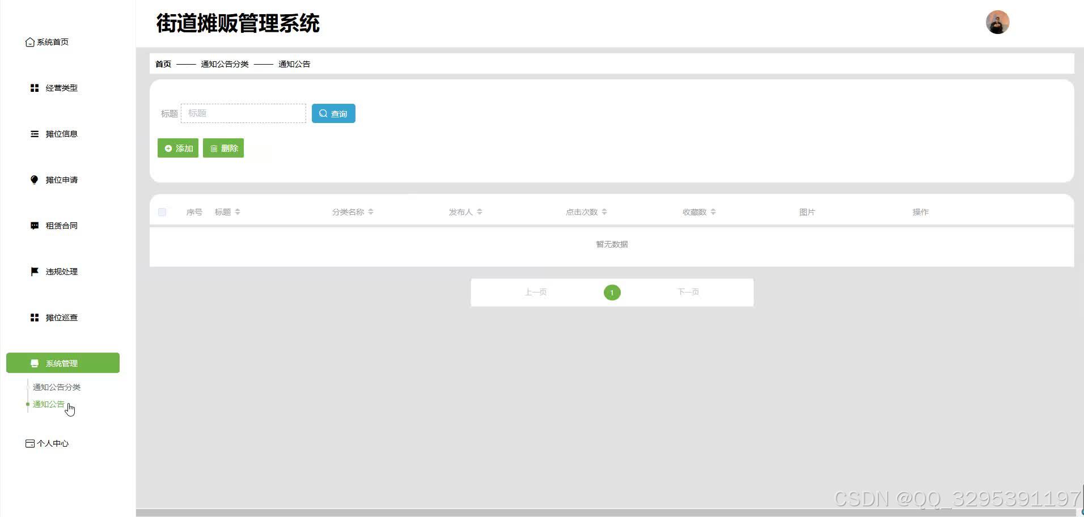Collapse the 系统管理 submenu
The image size is (1084, 517).
click(x=62, y=363)
